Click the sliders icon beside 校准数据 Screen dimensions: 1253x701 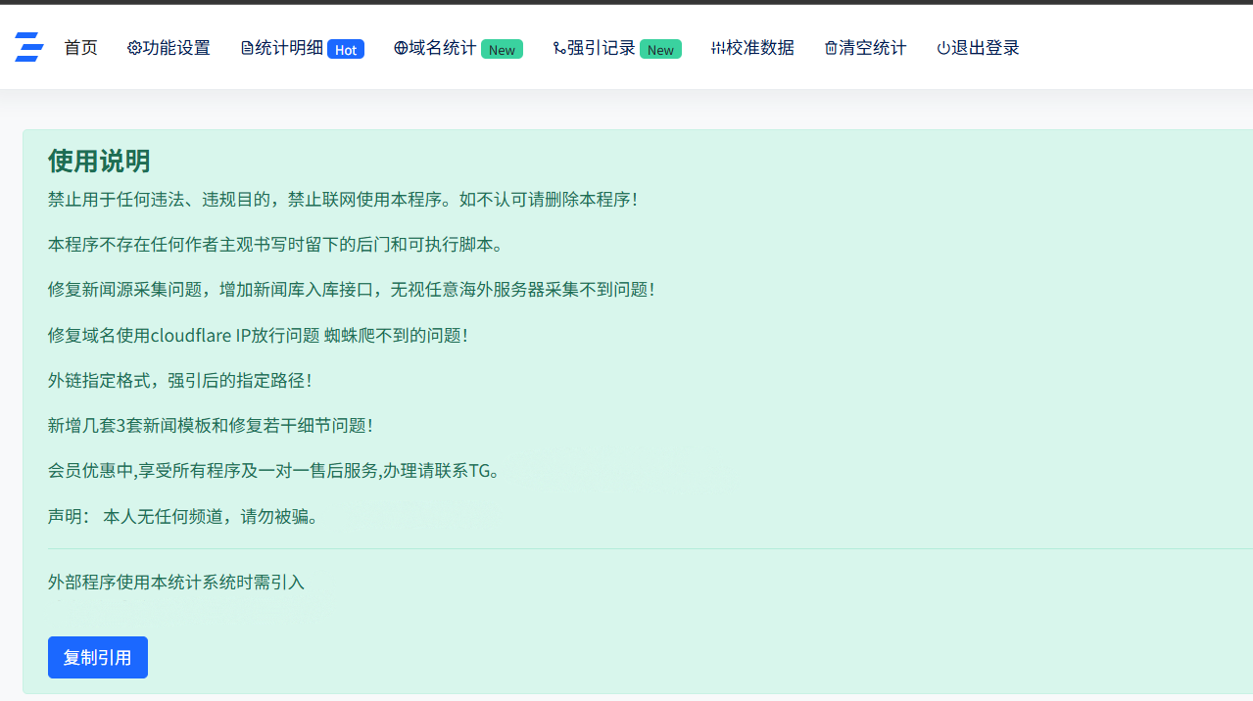pyautogui.click(x=718, y=48)
